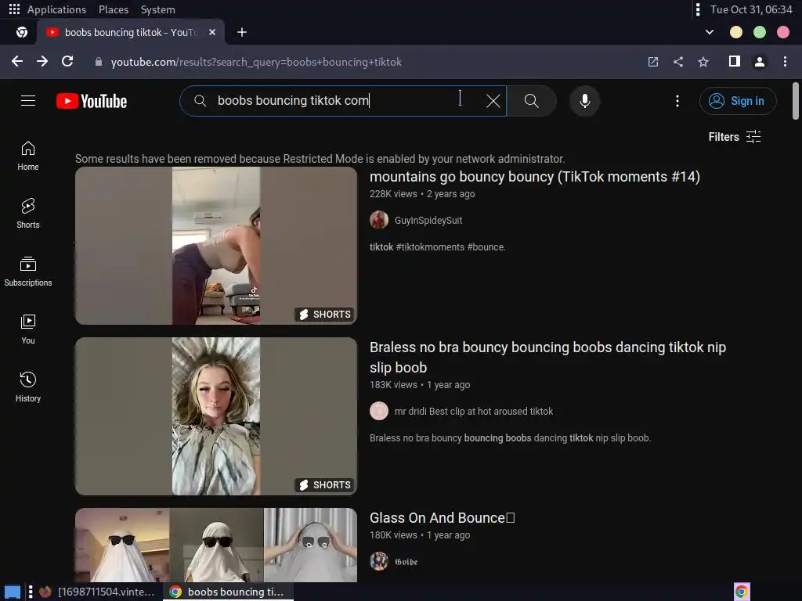The width and height of the screenshot is (802, 601).
Task: Click the address bar URL
Action: (256, 62)
